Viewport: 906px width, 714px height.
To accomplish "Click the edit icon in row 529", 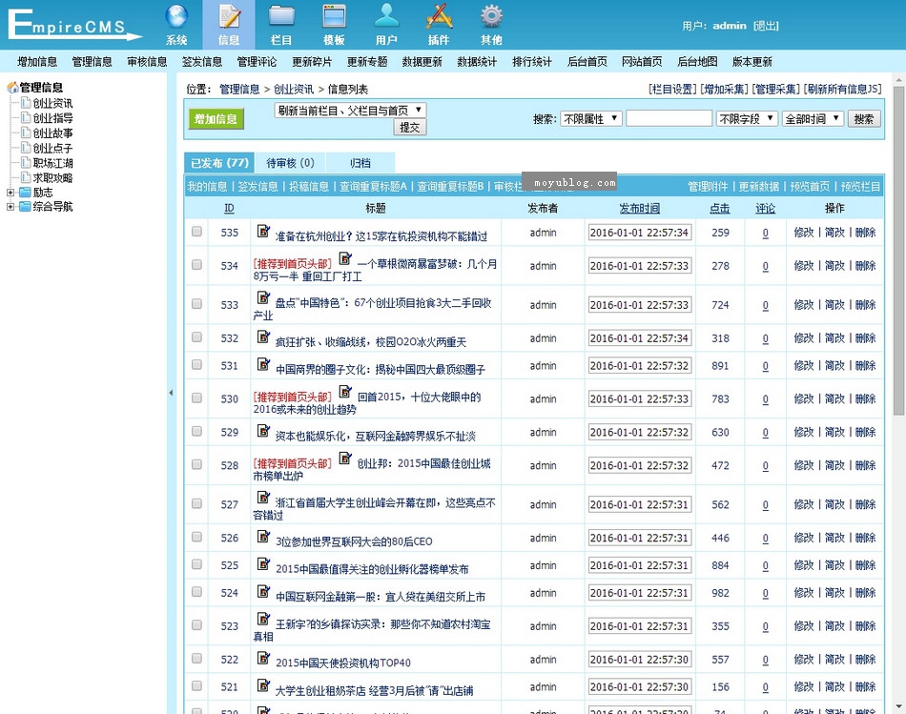I will [263, 430].
